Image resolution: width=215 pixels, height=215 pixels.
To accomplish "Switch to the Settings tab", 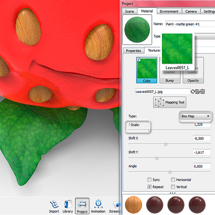I will [x=208, y=11].
